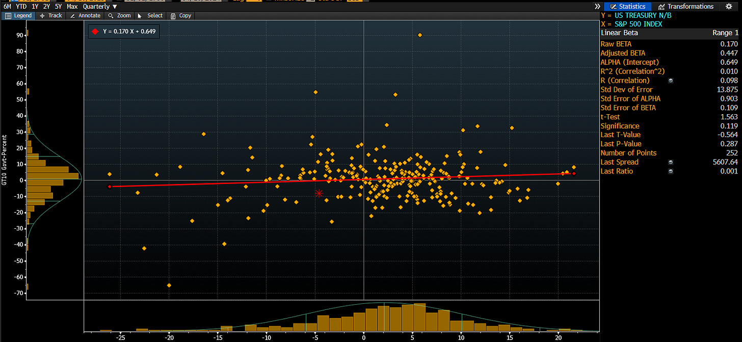This screenshot has height=342, width=742.
Task: Set time range to Max
Action: (x=72, y=7)
